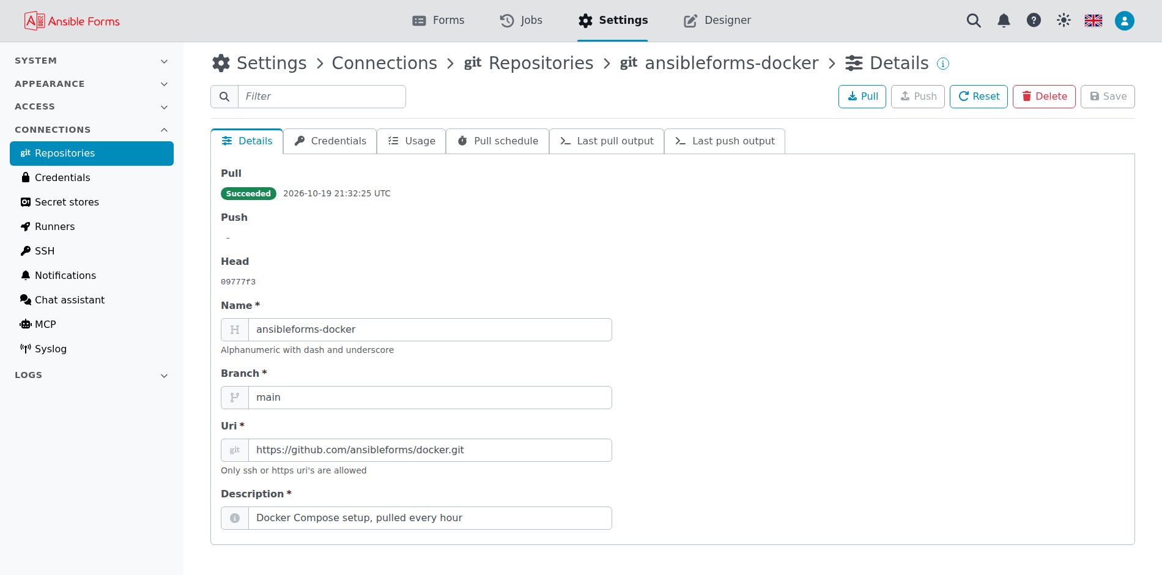Click the red Delete button
The height and width of the screenshot is (575, 1162).
tap(1044, 97)
